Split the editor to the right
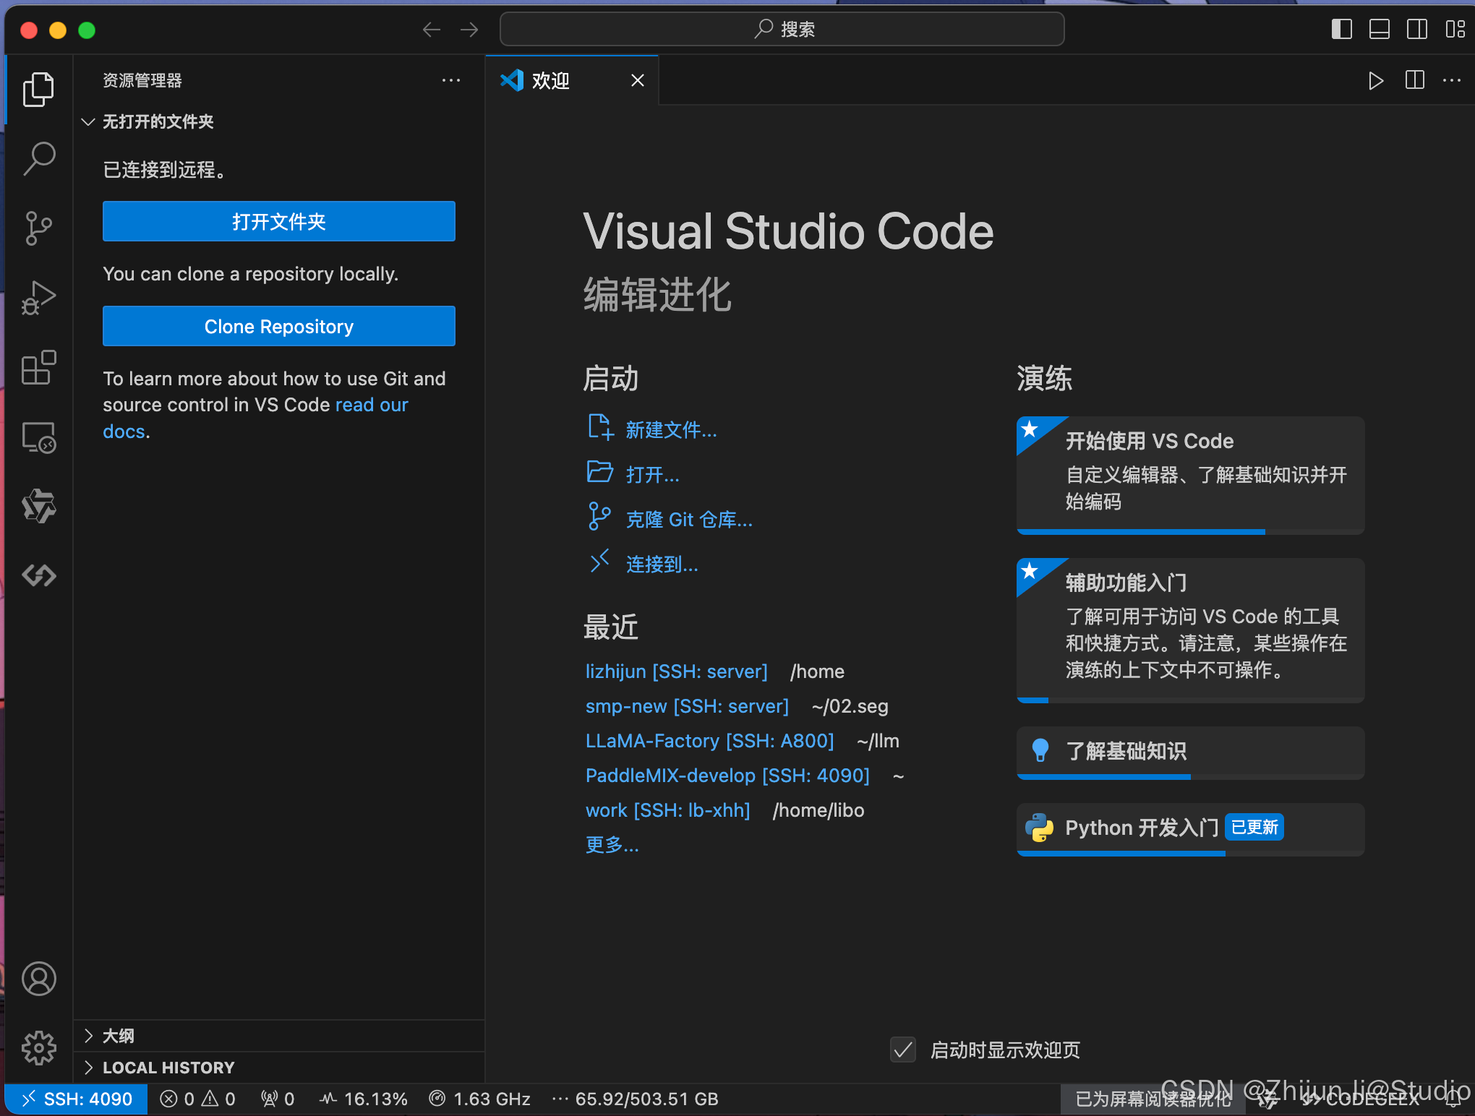Viewport: 1475px width, 1116px height. click(1415, 80)
